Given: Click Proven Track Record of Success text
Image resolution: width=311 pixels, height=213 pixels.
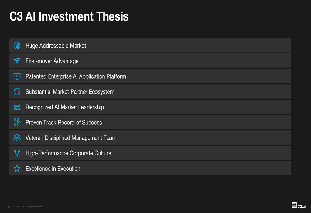Looking at the screenshot, I should pyautogui.click(x=64, y=123).
